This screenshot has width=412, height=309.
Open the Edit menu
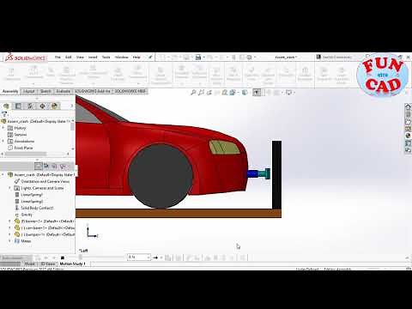tap(69, 58)
